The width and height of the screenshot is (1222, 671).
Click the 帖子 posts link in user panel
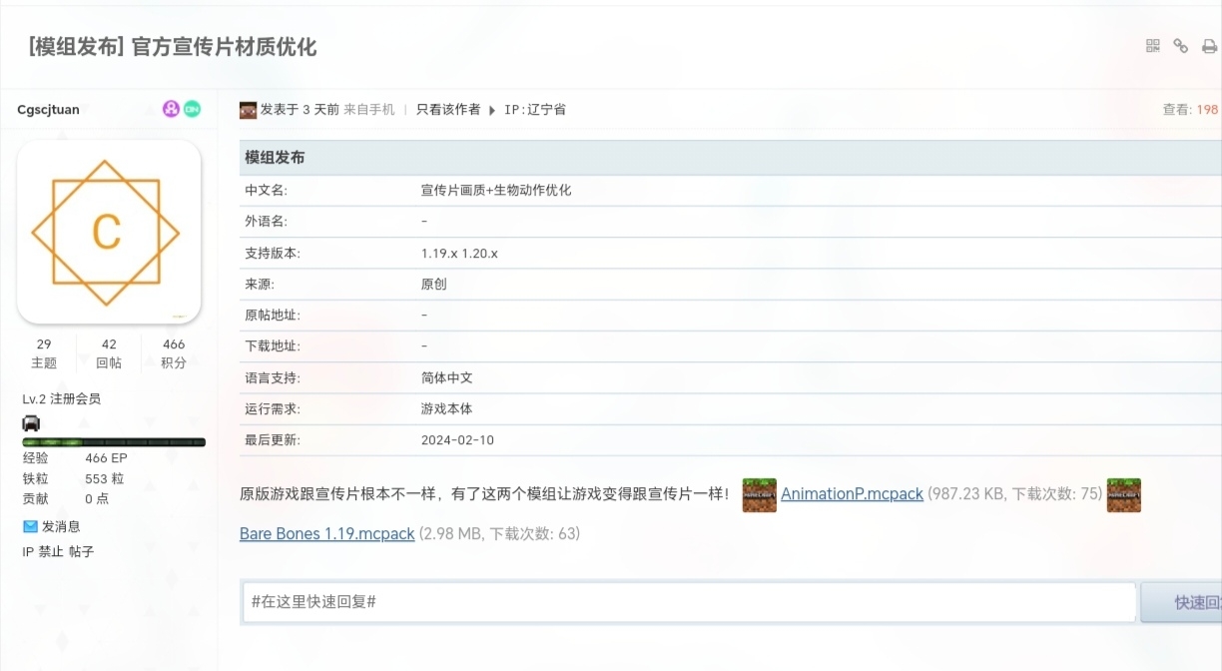click(x=81, y=551)
